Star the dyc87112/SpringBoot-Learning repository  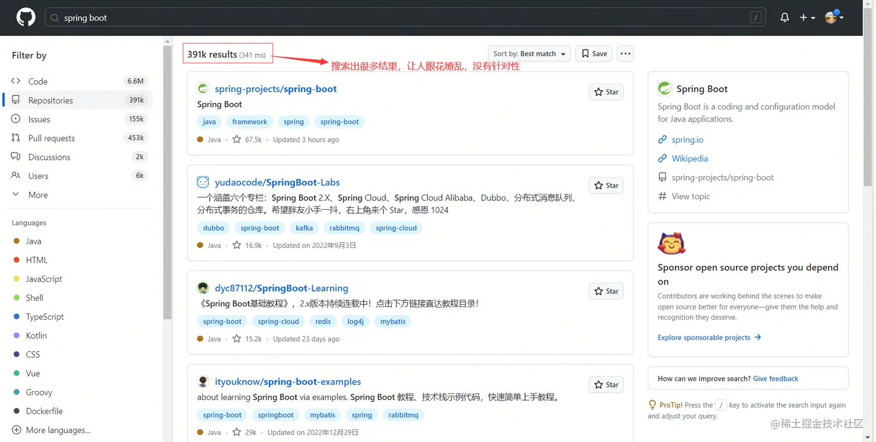click(x=606, y=291)
